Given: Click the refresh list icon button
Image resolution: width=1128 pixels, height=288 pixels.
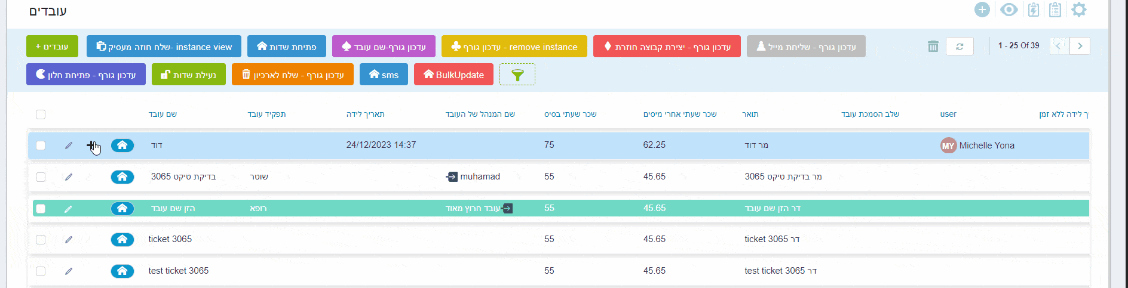Looking at the screenshot, I should coord(960,46).
